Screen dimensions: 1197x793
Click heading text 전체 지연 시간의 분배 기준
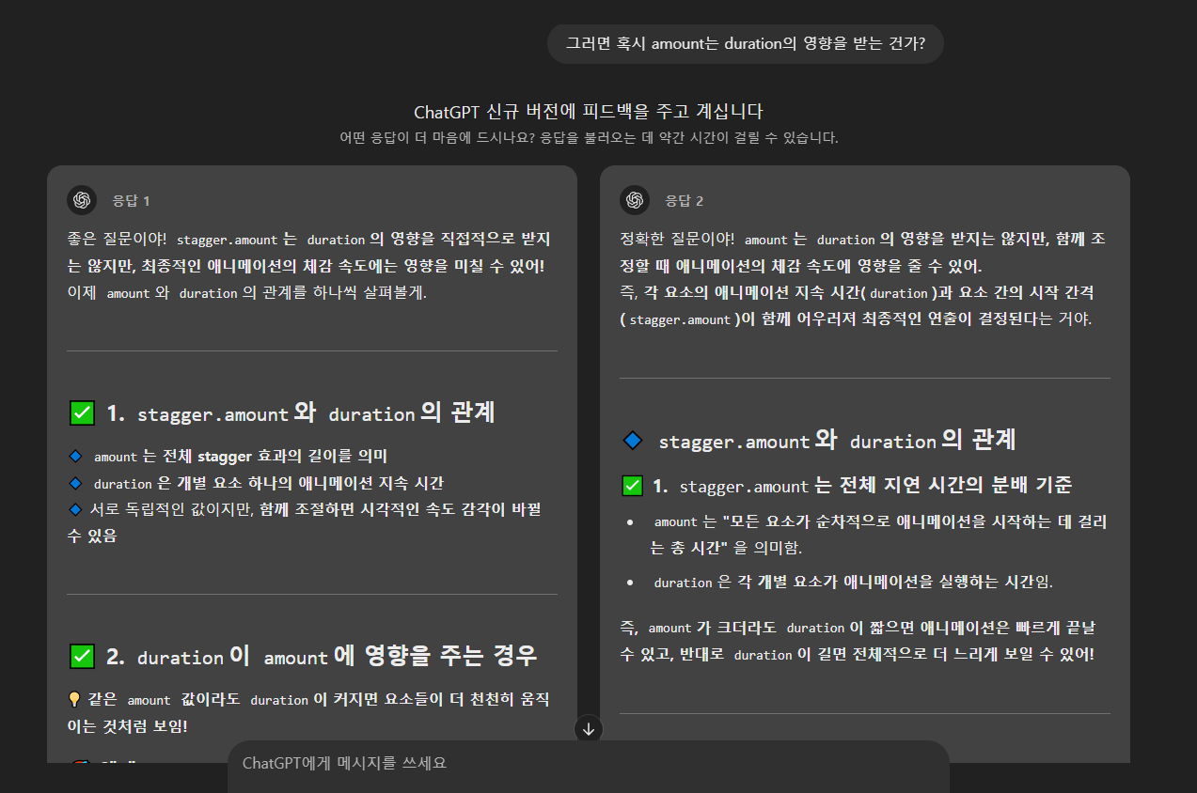click(875, 486)
